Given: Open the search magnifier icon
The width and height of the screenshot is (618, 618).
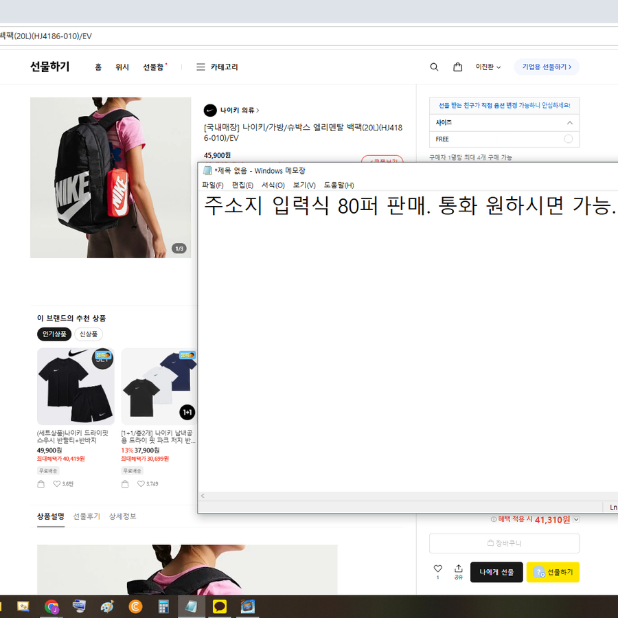Looking at the screenshot, I should coord(434,67).
